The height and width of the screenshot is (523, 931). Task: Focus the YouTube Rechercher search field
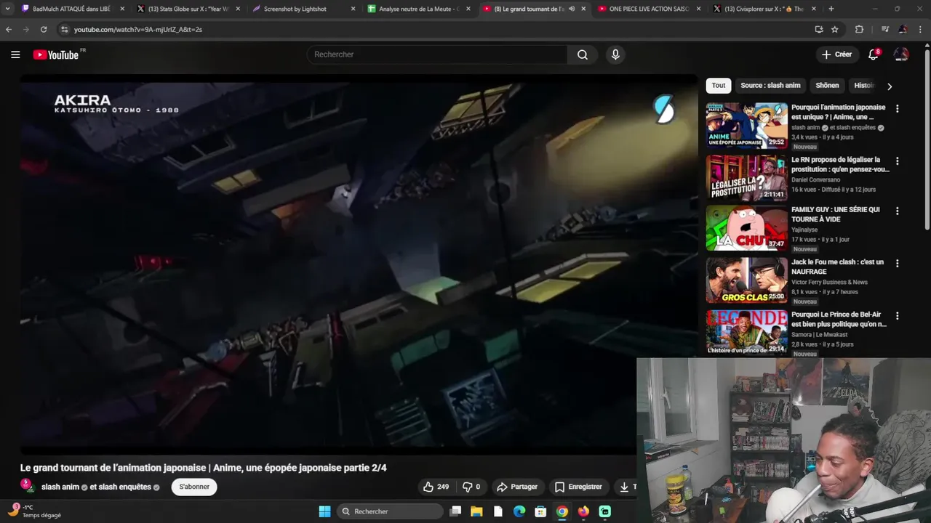[x=436, y=54]
